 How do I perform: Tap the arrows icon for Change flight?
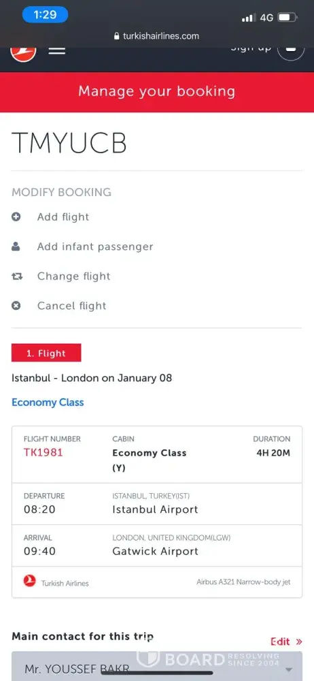pos(16,276)
